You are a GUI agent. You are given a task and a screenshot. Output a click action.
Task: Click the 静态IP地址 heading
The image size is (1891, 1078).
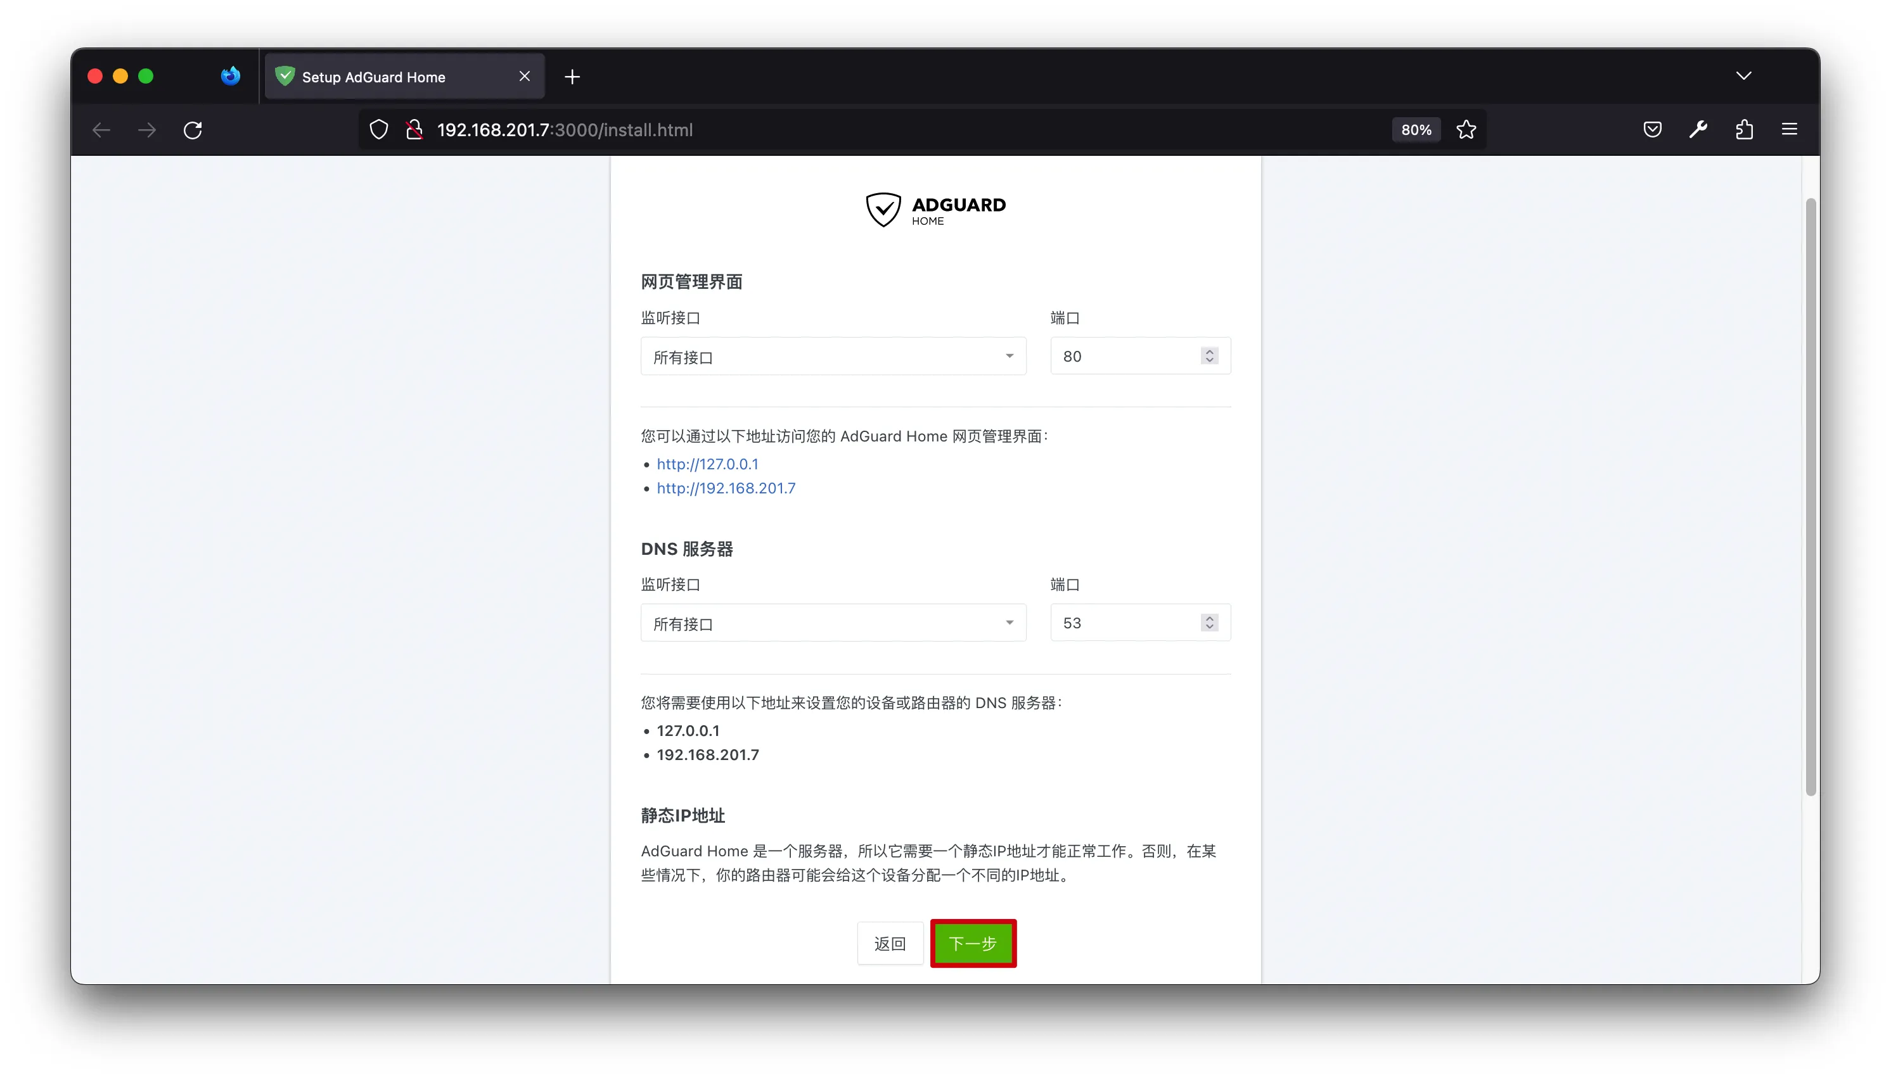click(682, 816)
